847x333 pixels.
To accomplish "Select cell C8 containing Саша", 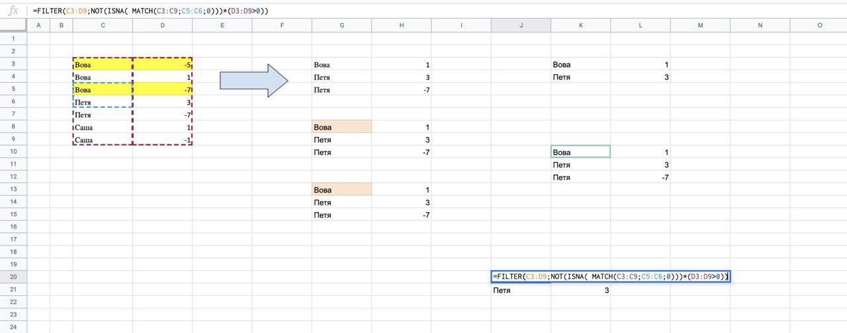I will 103,127.
